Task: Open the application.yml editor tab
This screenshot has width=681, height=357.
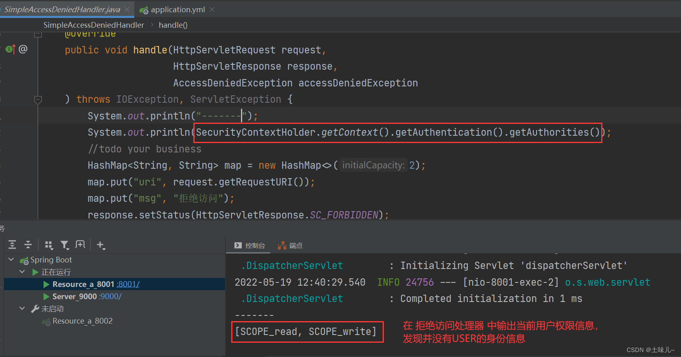Action: 178,9
